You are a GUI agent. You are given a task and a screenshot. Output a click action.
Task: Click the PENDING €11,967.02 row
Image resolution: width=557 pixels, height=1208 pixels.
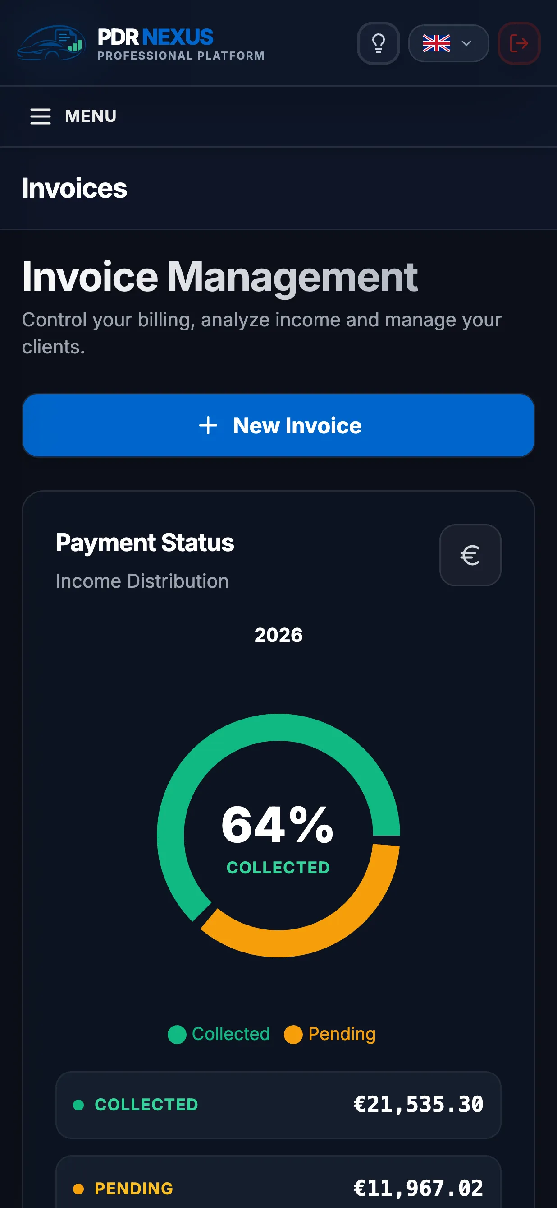[278, 1182]
